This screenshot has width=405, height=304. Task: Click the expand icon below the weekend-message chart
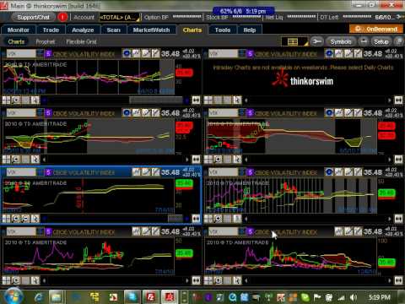[x=398, y=100]
